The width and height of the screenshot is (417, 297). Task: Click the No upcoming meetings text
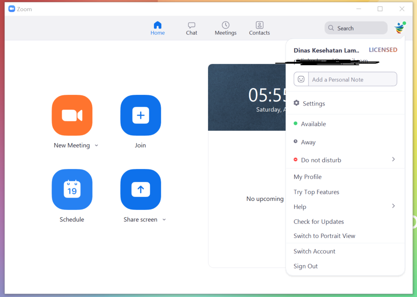click(x=265, y=199)
